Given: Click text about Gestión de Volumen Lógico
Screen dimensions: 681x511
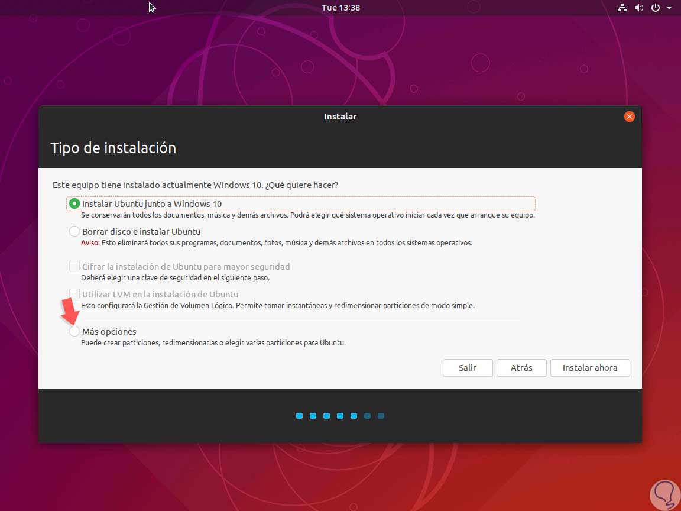Looking at the screenshot, I should (x=277, y=305).
